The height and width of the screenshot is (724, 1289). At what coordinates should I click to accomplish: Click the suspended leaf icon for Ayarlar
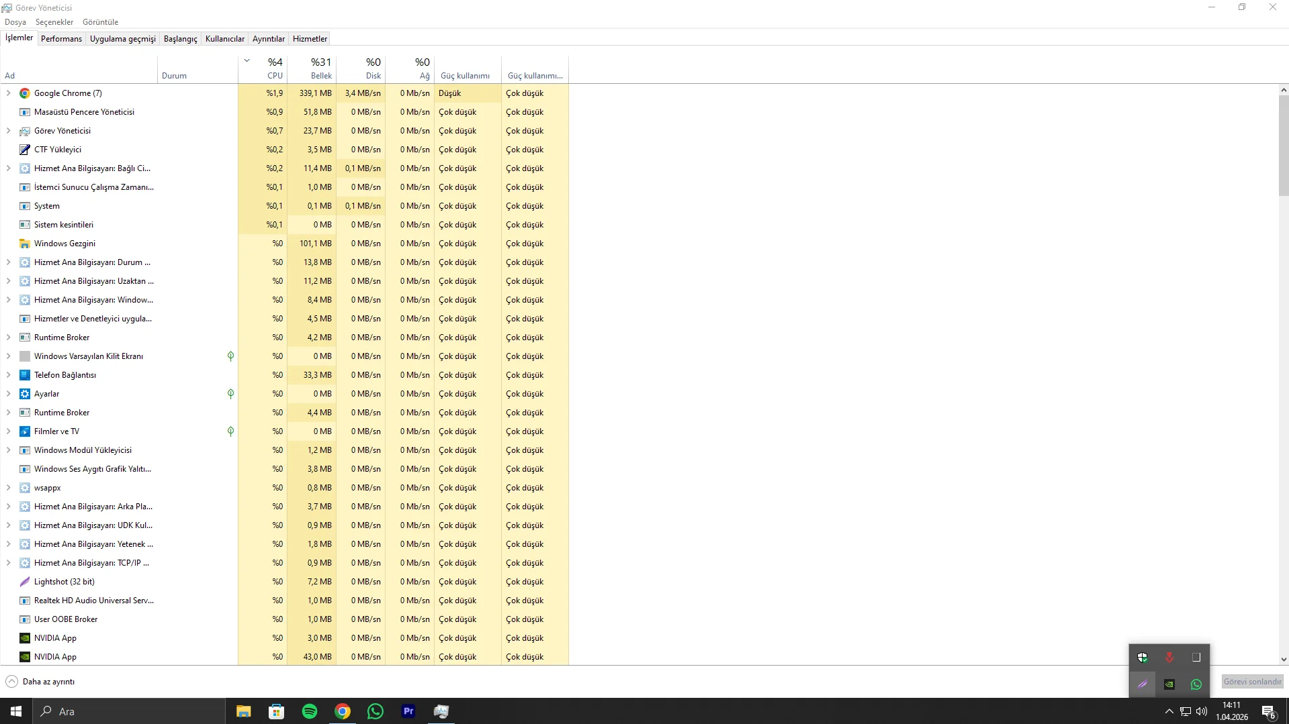[230, 394]
